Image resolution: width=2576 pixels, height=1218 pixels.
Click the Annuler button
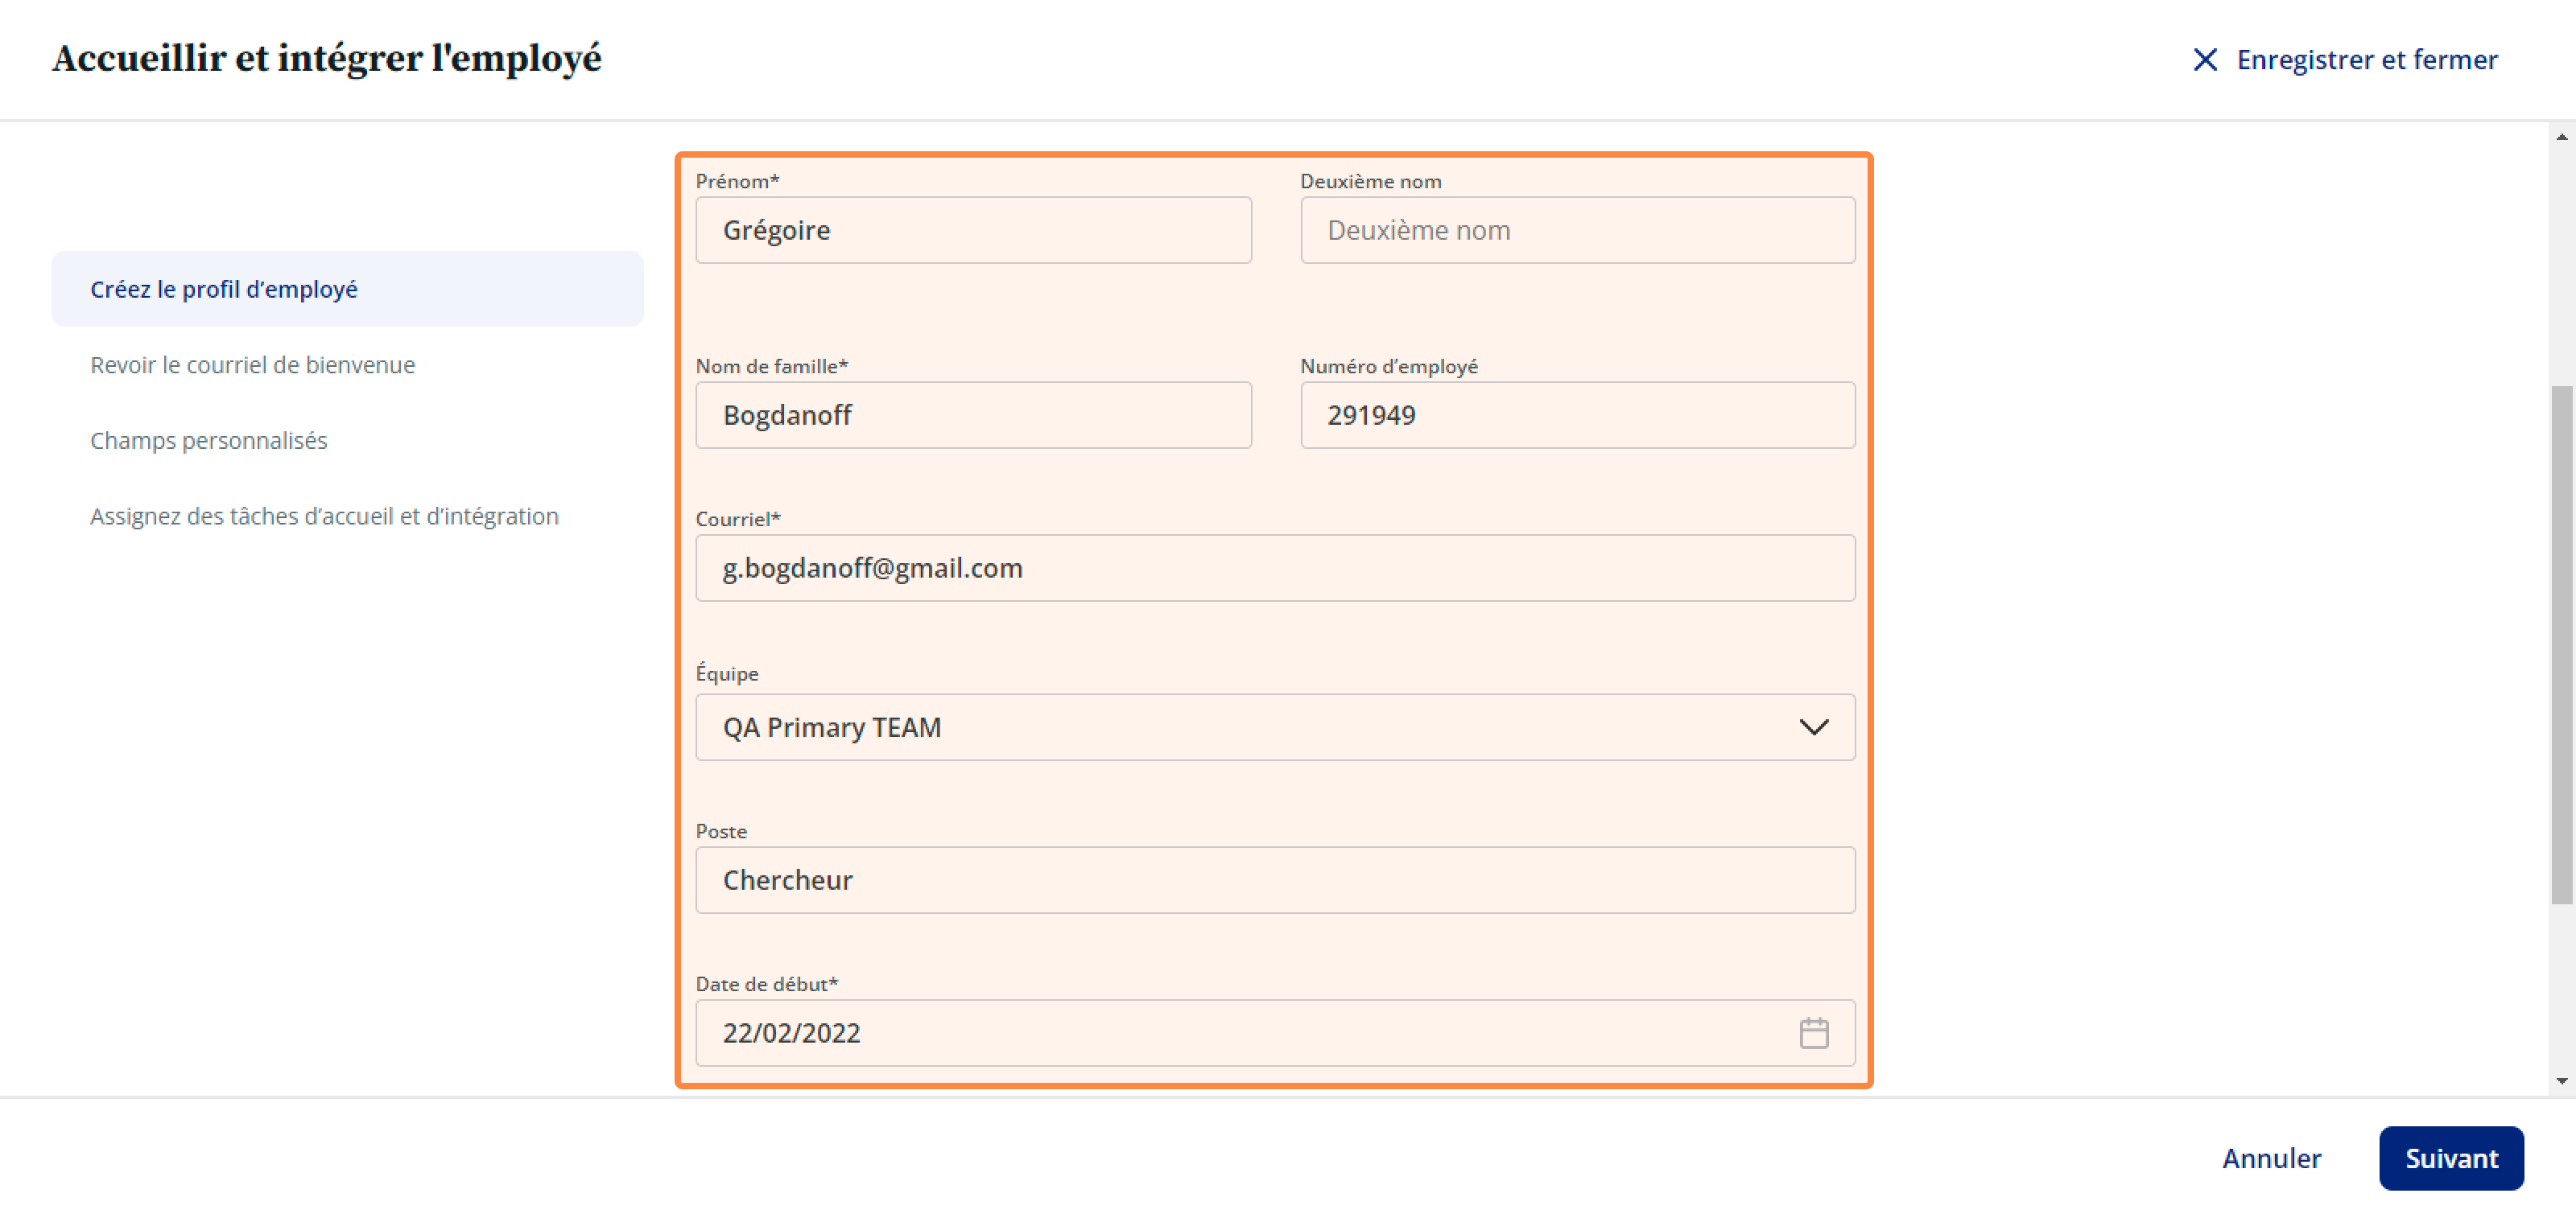tap(2271, 1158)
